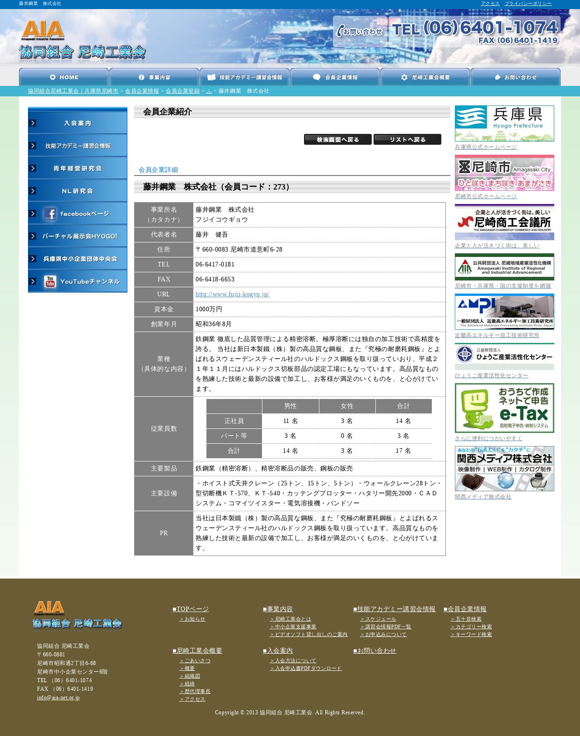Click the footer AIA logo
580x736 pixels.
click(77, 615)
